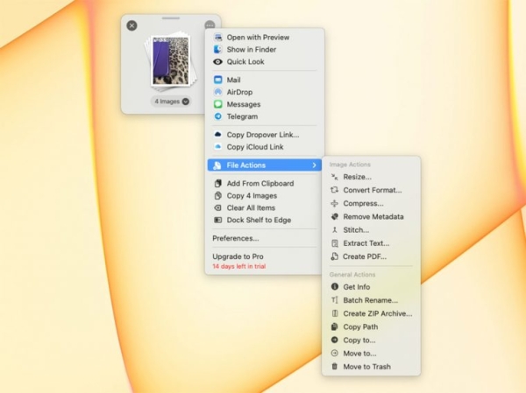This screenshot has width=526, height=393.
Task: Click the cloud icon beside Copy Dropover Link
Action: [x=218, y=135]
